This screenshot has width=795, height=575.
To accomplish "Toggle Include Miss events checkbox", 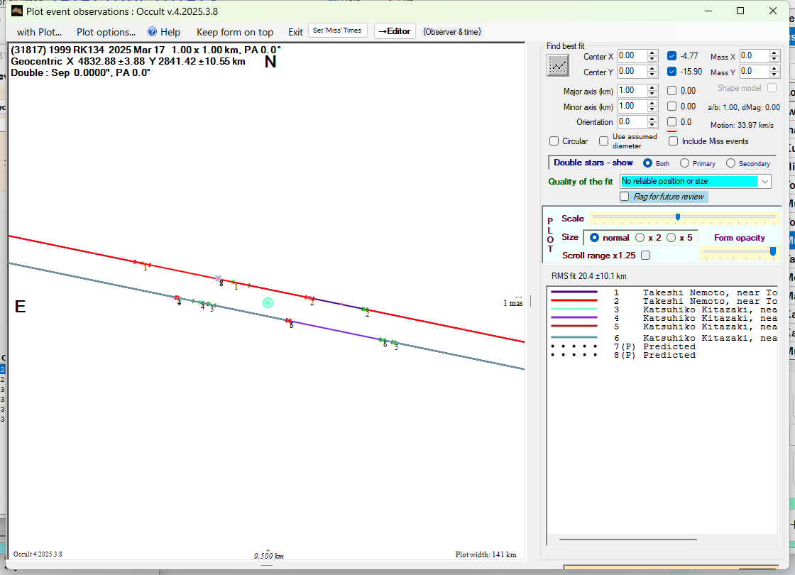I will 674,141.
